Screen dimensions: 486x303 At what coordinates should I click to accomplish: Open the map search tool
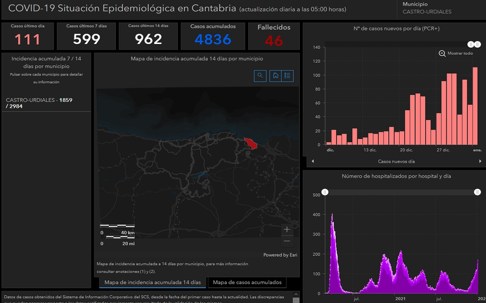(260, 76)
